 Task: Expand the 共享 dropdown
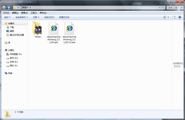click(x=36, y=17)
